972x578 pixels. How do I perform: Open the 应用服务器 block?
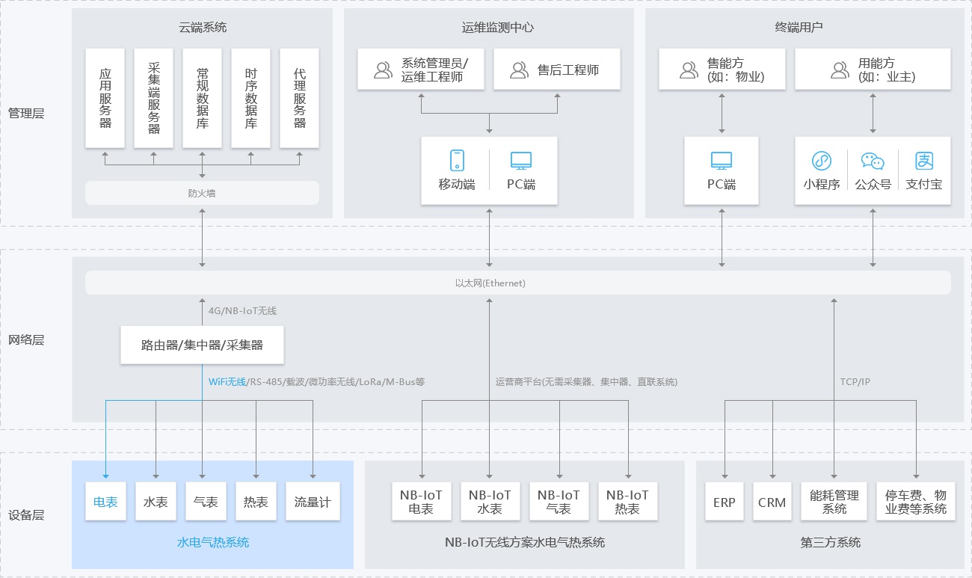point(105,98)
